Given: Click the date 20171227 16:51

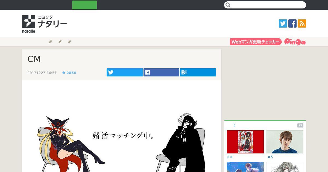Looking at the screenshot, I should pyautogui.click(x=42, y=73).
